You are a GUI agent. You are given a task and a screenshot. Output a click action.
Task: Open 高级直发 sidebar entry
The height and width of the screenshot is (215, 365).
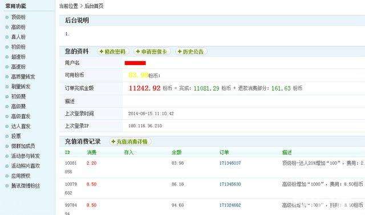(21, 116)
